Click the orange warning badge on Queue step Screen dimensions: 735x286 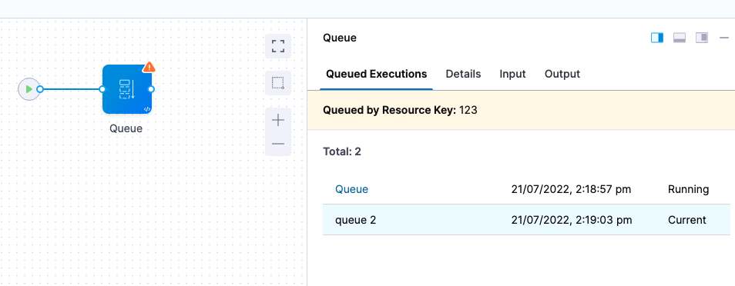pyautogui.click(x=149, y=67)
